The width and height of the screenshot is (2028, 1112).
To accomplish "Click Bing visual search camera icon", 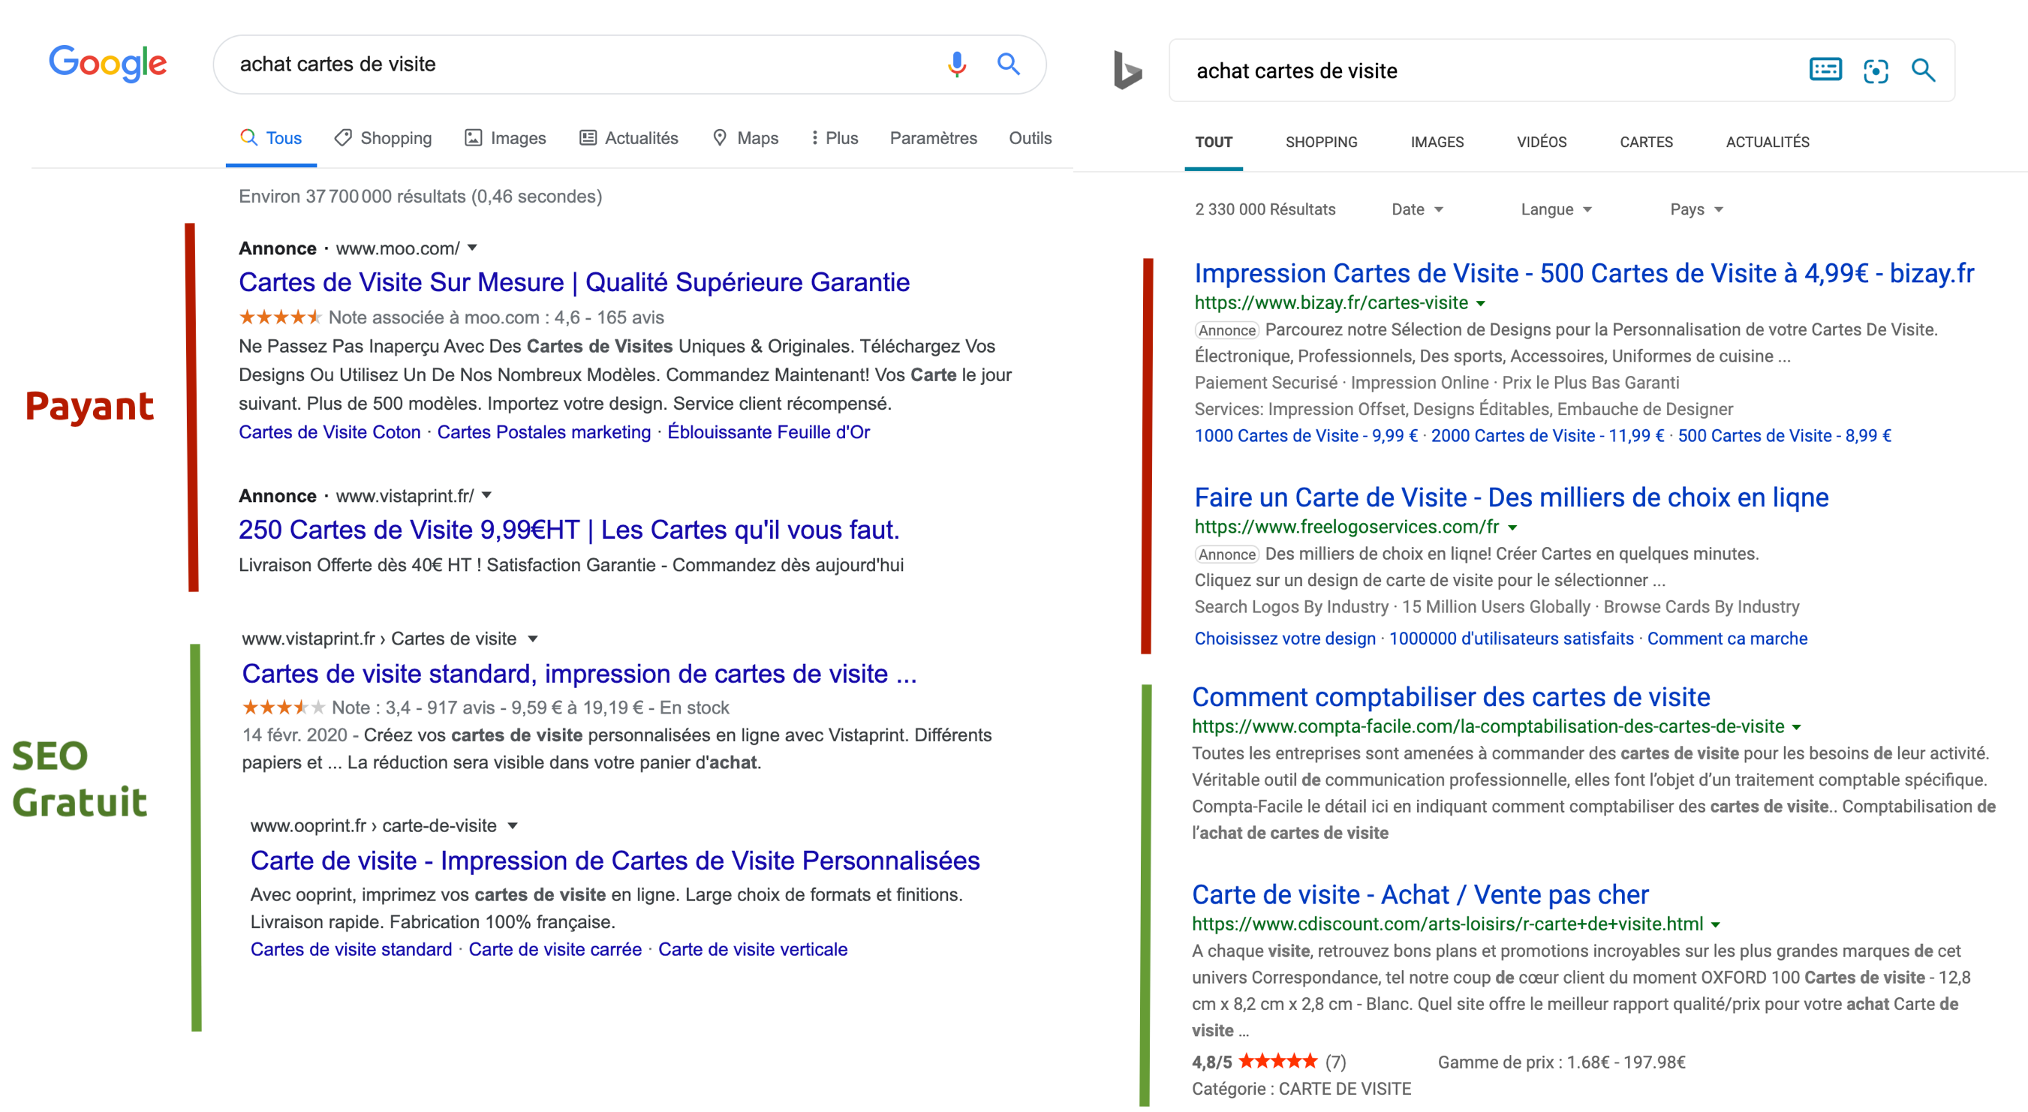I will pyautogui.click(x=1876, y=71).
